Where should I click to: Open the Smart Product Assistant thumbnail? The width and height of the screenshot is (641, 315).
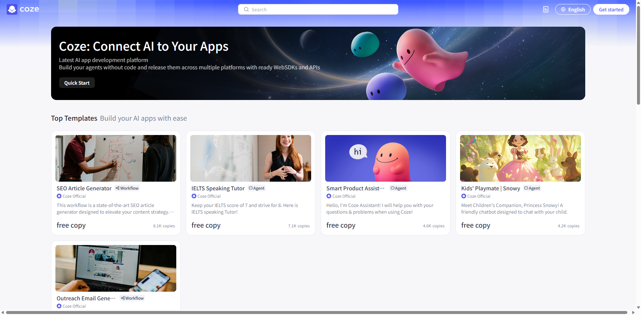tap(385, 158)
